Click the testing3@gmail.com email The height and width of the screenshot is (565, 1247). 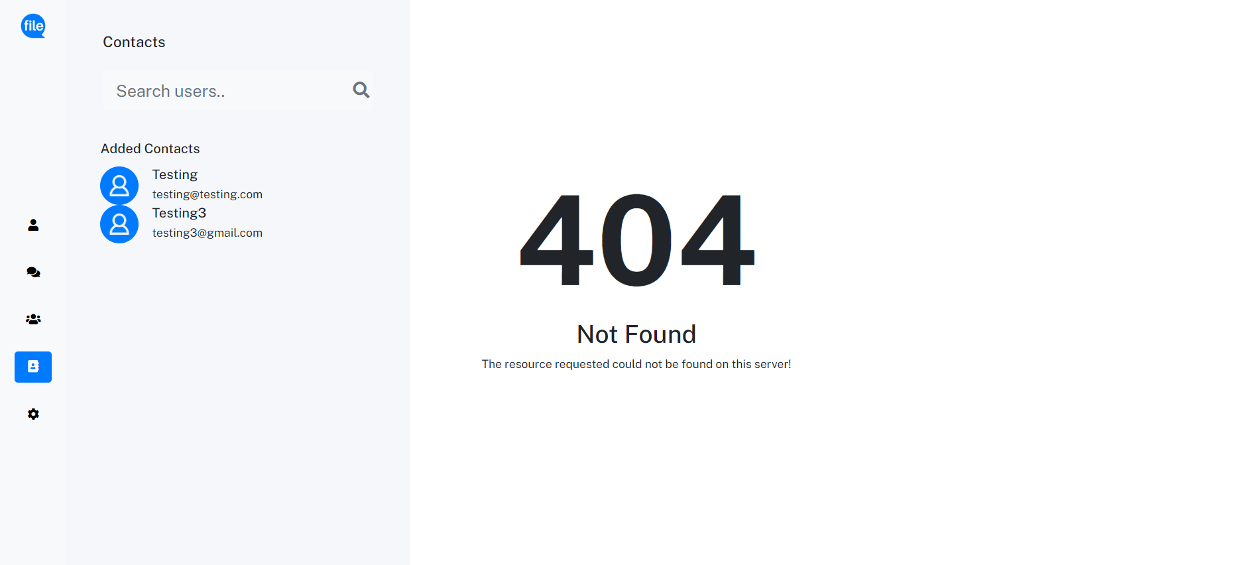point(208,233)
